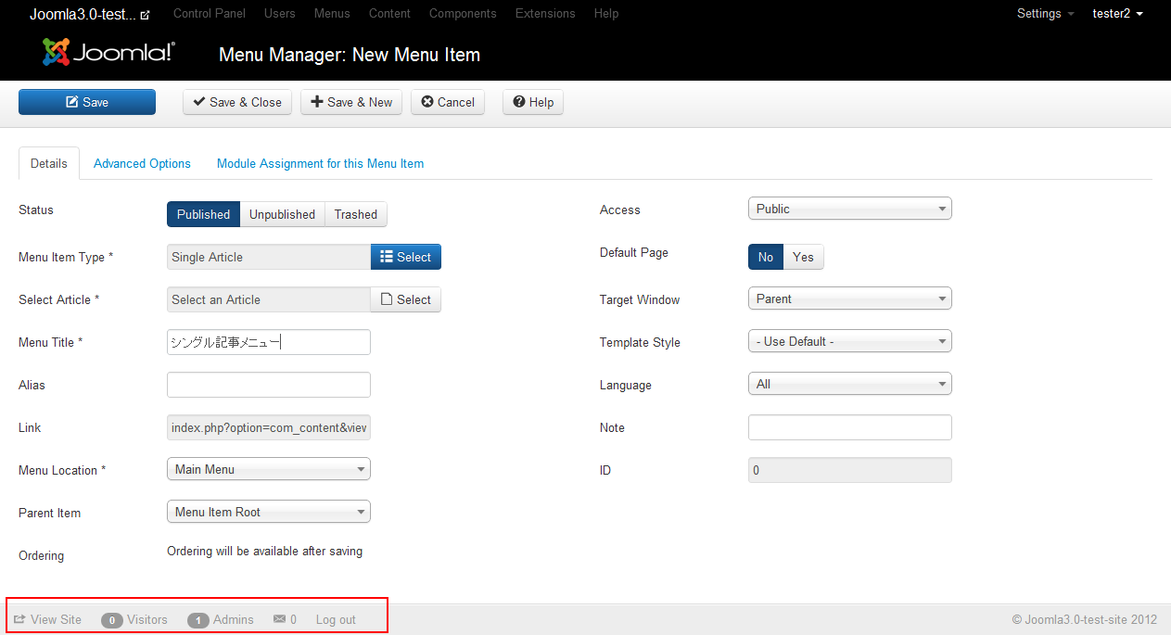Click the toolbar Help button
Screen dimensions: 1171x635
click(x=533, y=102)
